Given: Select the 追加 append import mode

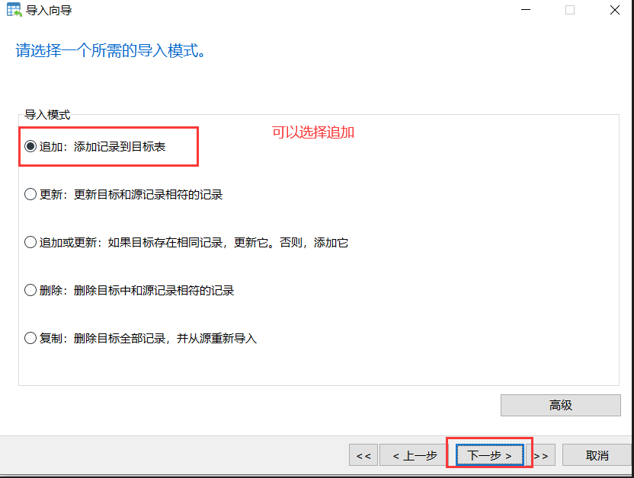Looking at the screenshot, I should 30,146.
